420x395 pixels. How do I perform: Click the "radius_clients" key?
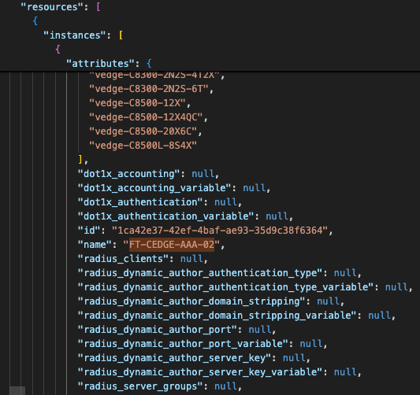(123, 259)
